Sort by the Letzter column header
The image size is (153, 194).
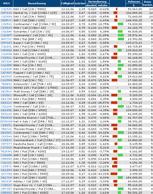[x=80, y=3]
